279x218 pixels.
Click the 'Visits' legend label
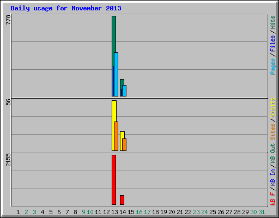click(273, 107)
